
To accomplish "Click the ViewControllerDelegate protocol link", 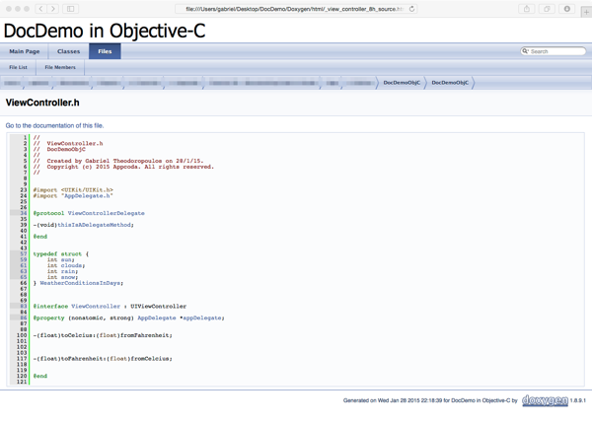I will click(x=106, y=213).
